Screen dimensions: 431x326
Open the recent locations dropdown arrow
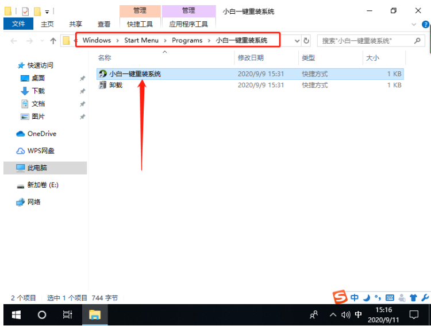click(42, 41)
